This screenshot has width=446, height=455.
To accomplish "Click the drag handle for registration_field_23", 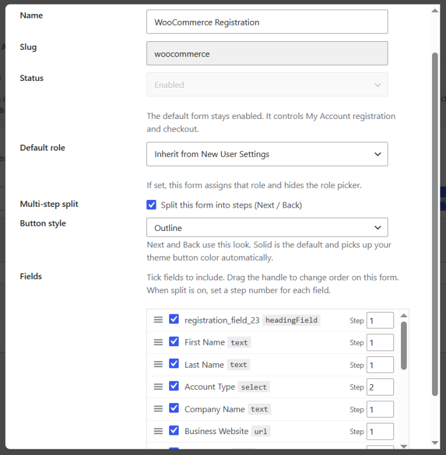I will (158, 320).
